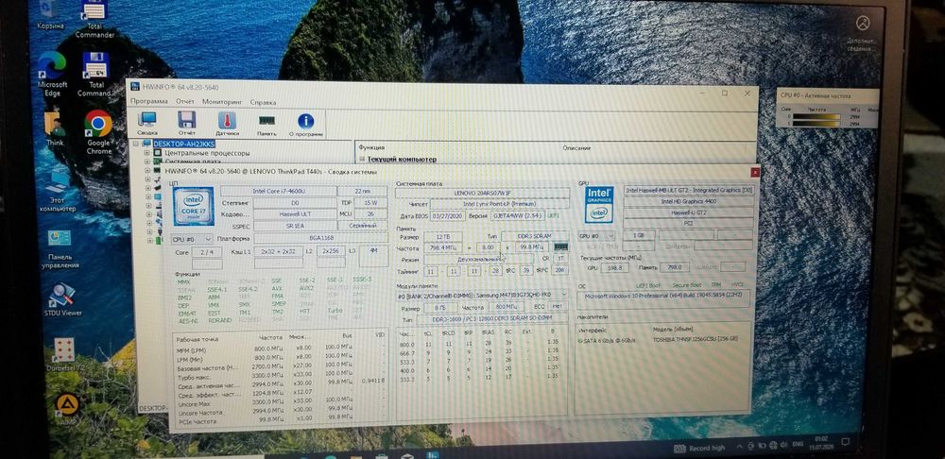Open the Think folder desktop icon

coord(55,128)
